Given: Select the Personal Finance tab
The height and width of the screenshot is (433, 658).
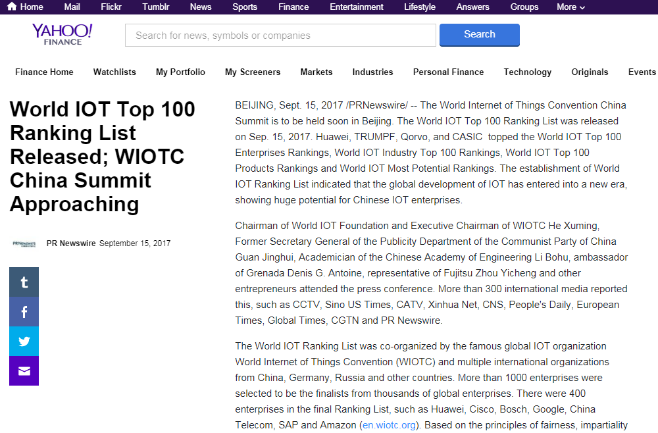Looking at the screenshot, I should [448, 72].
